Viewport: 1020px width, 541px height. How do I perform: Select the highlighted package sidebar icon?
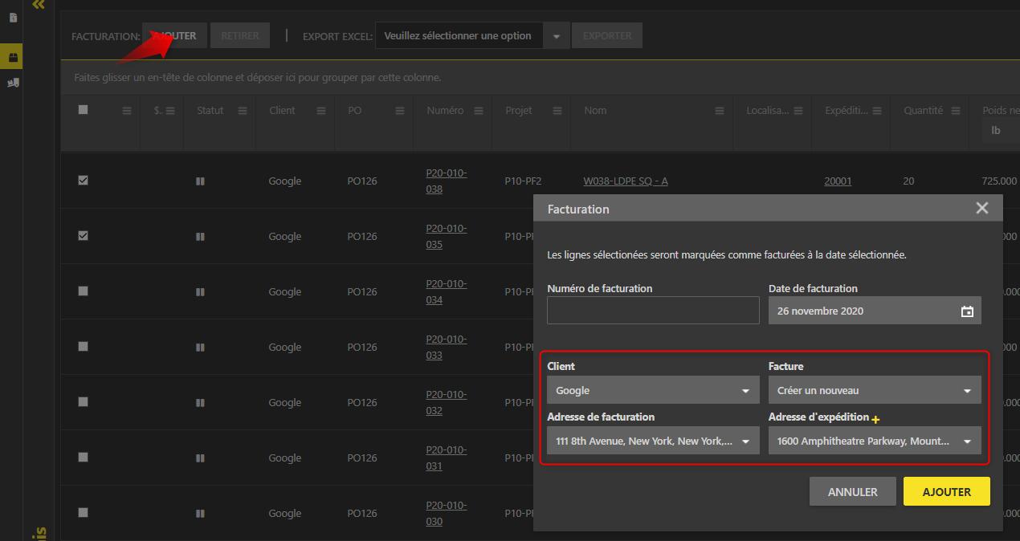13,57
